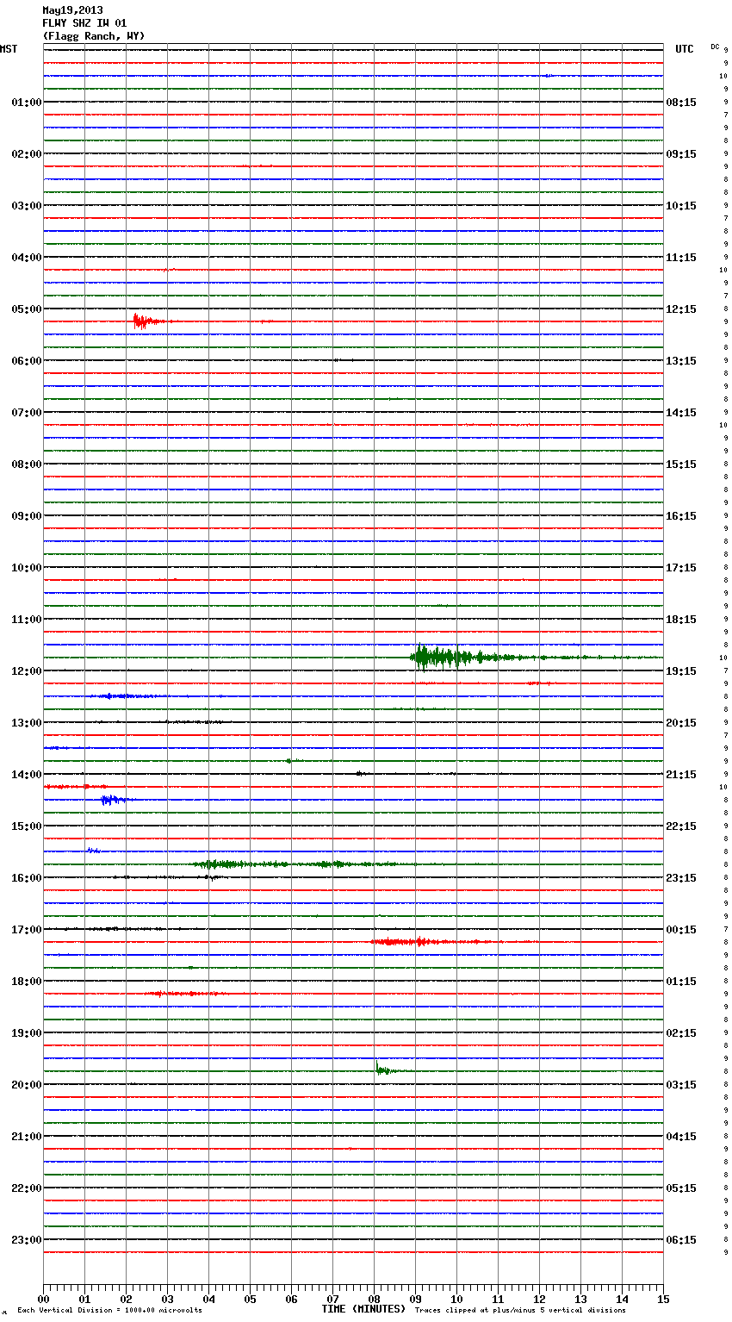Select the station code FLWY SHZ IW 01
732x1322 pixels.
(x=84, y=23)
